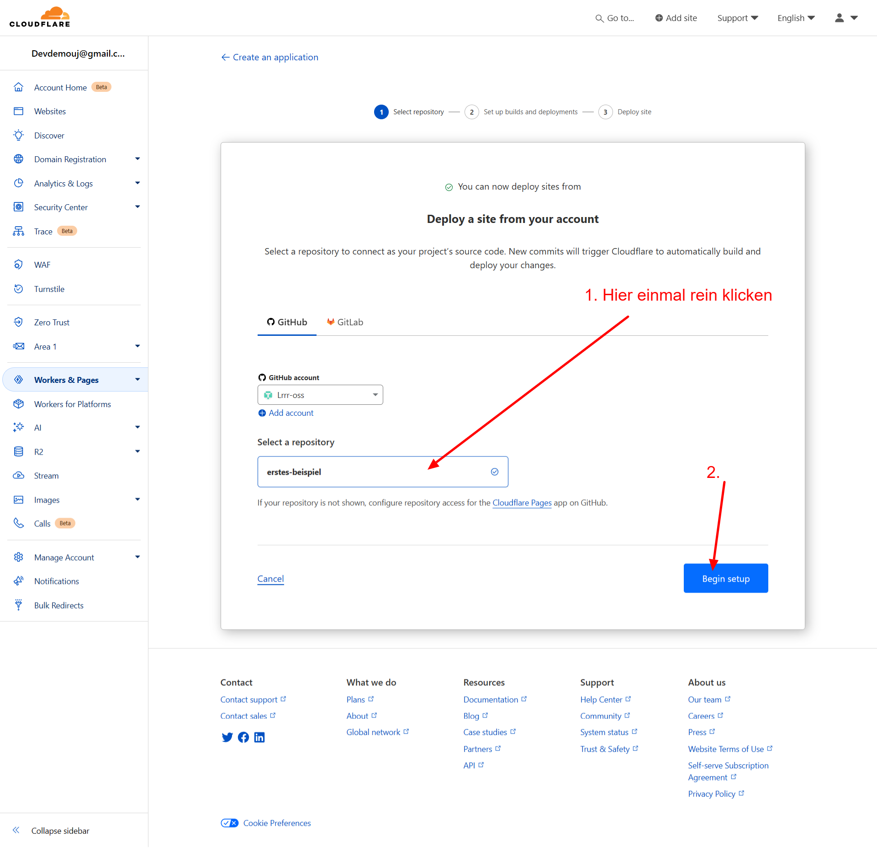The height and width of the screenshot is (848, 877).
Task: Click the Stream cloud icon
Action: coord(18,475)
